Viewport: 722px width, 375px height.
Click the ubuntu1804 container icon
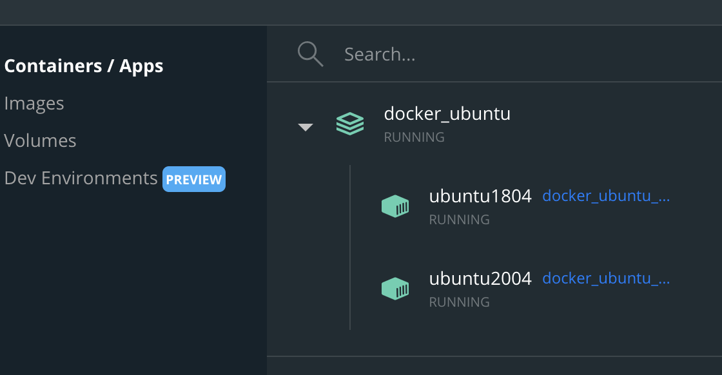395,206
